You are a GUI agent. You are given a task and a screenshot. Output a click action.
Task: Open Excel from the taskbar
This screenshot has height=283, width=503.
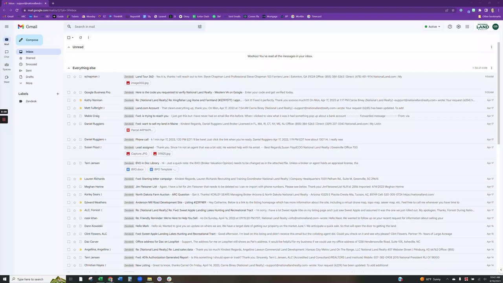pos(100,279)
